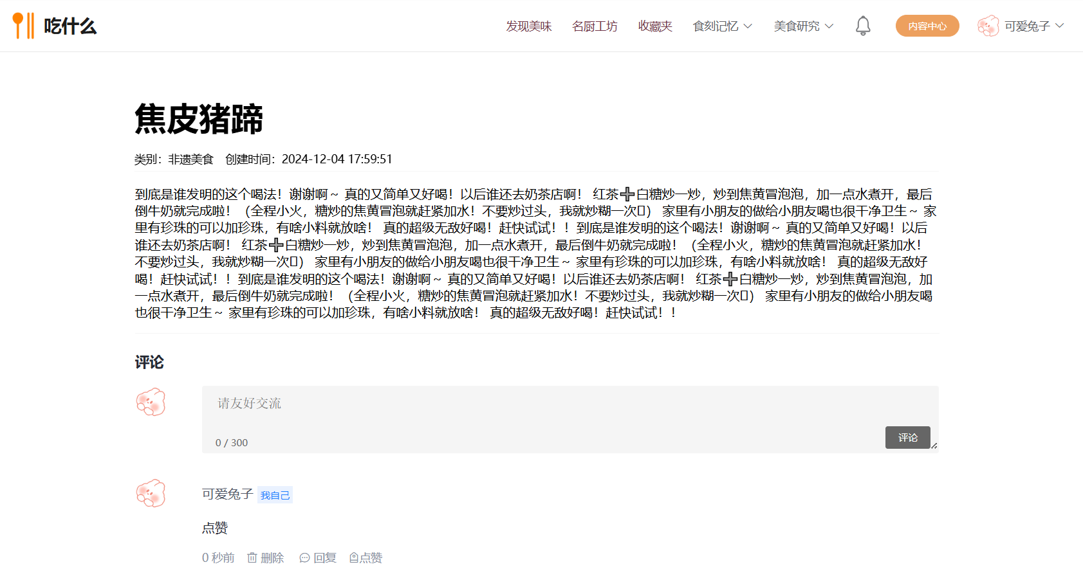Viewport: 1083px width, 578px height.
Task: Click the 创建时间 2024-12-04 timestamp
Action: (x=309, y=159)
